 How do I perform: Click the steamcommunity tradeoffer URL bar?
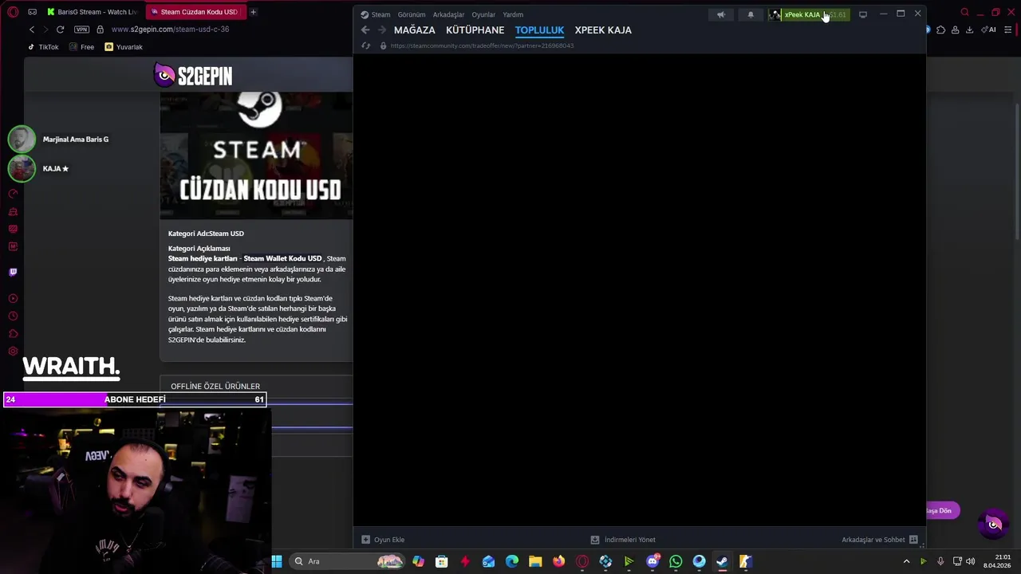tap(483, 45)
